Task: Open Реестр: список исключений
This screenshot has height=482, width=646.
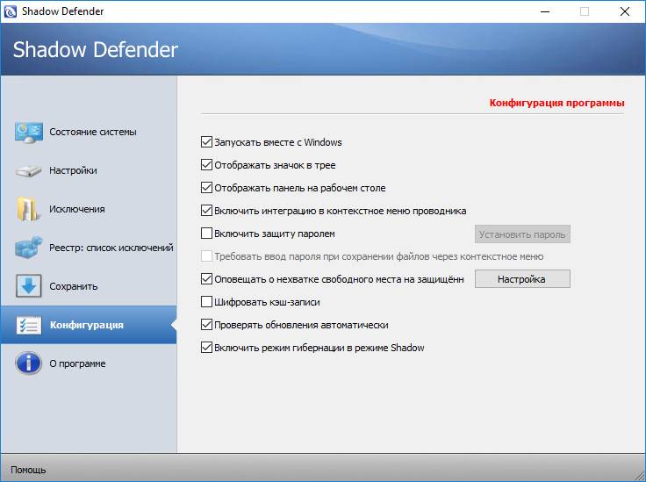Action: coord(111,248)
